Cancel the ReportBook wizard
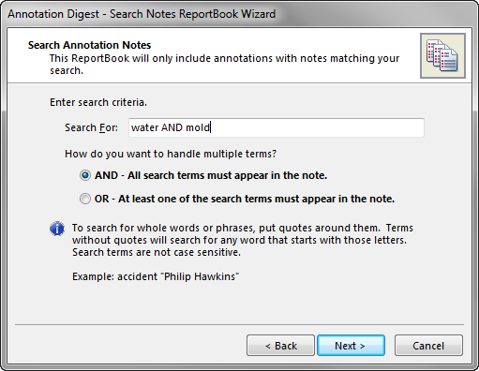This screenshot has width=479, height=371. [428, 346]
